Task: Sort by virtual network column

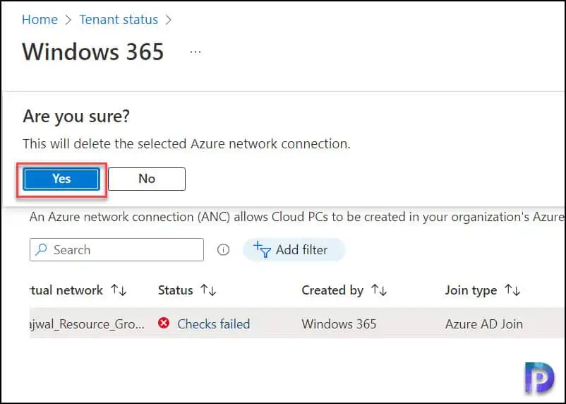Action: pyautogui.click(x=119, y=290)
